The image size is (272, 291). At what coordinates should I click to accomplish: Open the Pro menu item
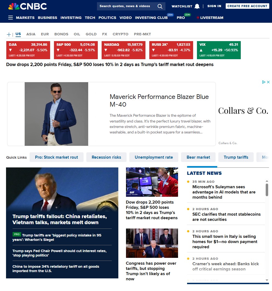point(181,18)
